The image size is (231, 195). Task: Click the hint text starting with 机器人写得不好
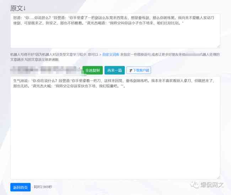[x=115, y=57]
